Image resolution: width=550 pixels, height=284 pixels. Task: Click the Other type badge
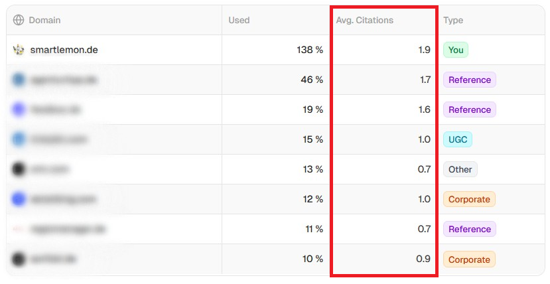(460, 169)
